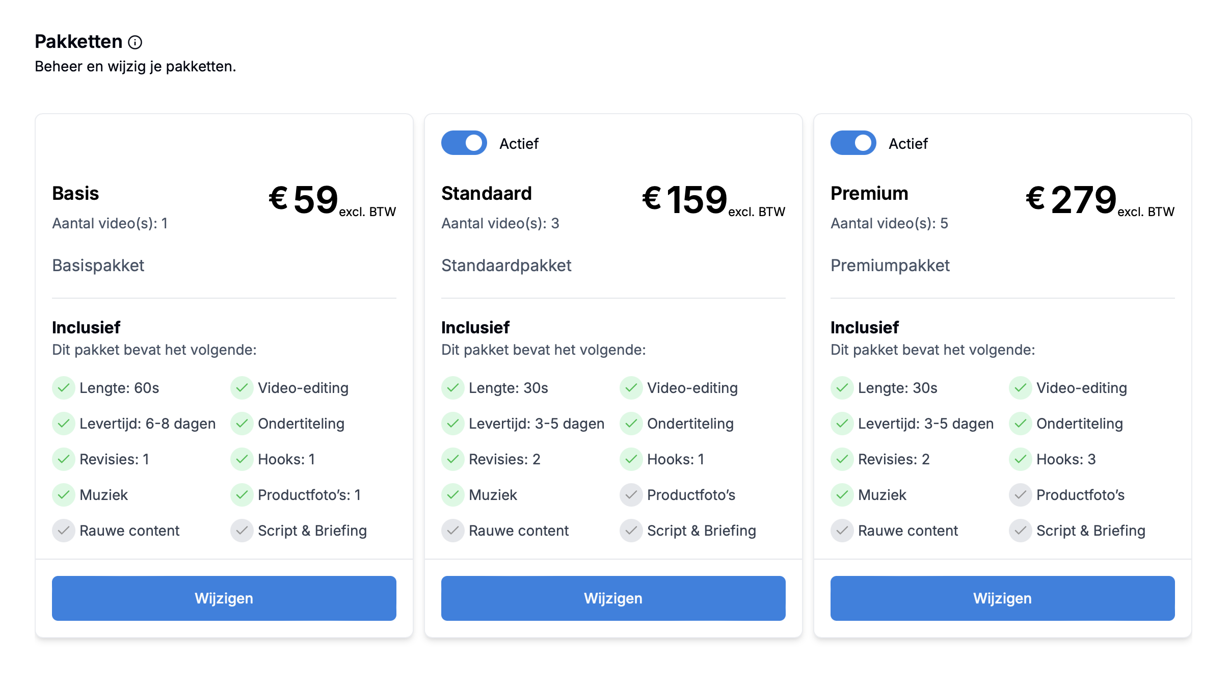Click the Standaardpakket description text
1229x684 pixels.
pyautogui.click(x=506, y=266)
